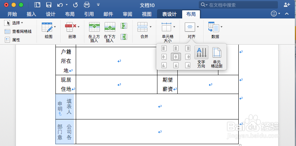The image size is (296, 146).
Task: Click the sidebar toggle icon in title bar
Action: (x=37, y=5)
